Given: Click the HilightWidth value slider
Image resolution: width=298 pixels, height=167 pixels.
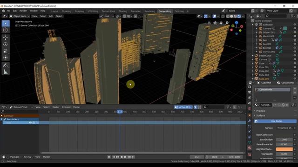Looking at the screenshot, I should point(284,154).
